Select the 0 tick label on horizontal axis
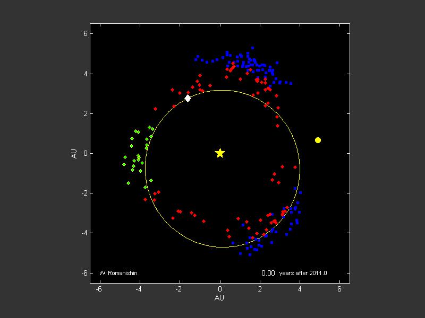 click(220, 289)
